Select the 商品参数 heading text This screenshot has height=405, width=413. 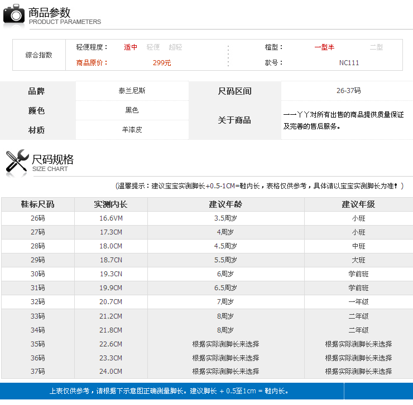[50, 12]
